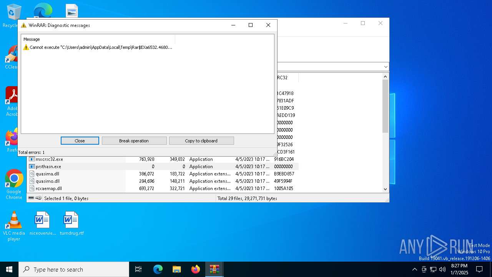Open WinRAR address bar dropdown arrow
This screenshot has width=492, height=277.
[386, 67]
